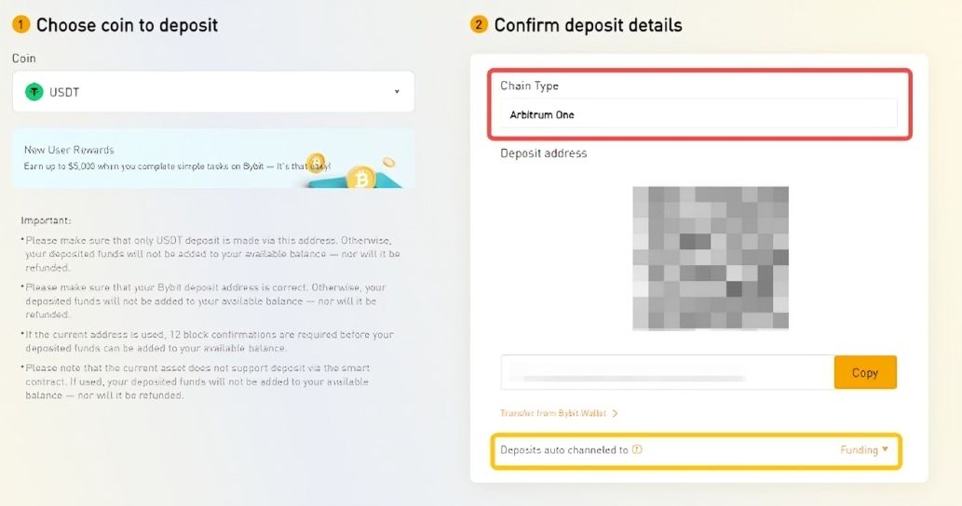Image resolution: width=962 pixels, height=506 pixels.
Task: Click the info icon beside auto channeled label
Action: 637,450
